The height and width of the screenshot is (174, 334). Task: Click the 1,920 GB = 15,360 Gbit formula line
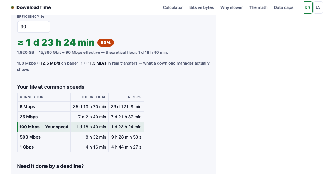92,52
